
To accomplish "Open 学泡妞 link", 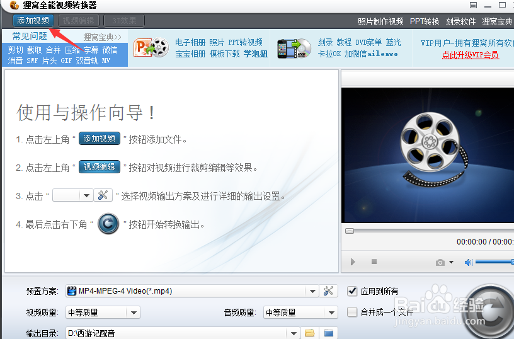I will [x=256, y=54].
